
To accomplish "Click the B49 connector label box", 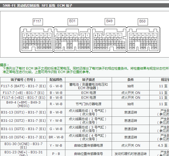I will click(110, 22).
